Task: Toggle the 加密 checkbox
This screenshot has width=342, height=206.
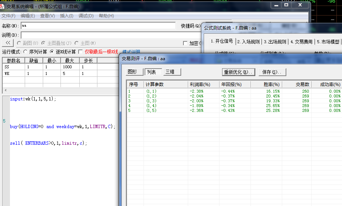Action: pos(185,43)
